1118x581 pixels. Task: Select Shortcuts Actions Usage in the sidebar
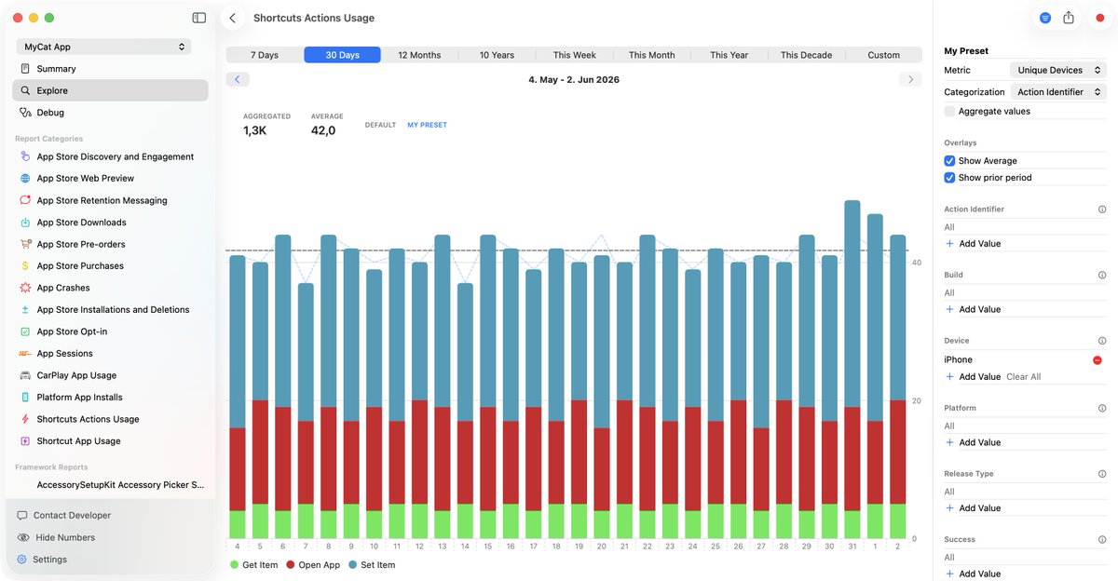[x=110, y=419]
